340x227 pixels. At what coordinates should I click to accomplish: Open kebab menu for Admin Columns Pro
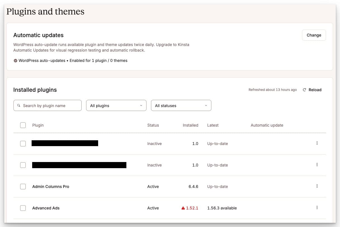click(x=317, y=186)
